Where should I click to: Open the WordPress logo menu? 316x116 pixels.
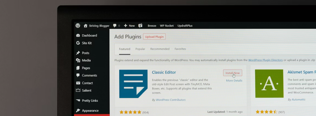(x=78, y=26)
